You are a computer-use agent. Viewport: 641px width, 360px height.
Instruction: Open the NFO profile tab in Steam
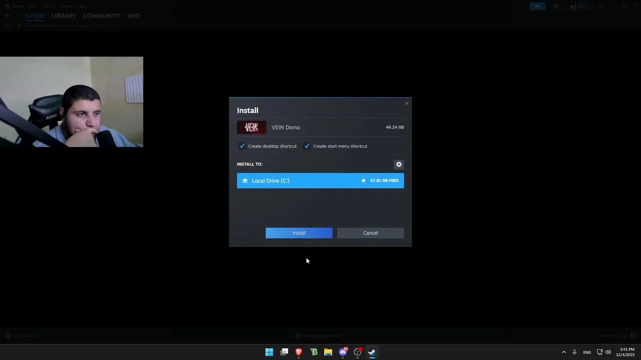pos(133,16)
